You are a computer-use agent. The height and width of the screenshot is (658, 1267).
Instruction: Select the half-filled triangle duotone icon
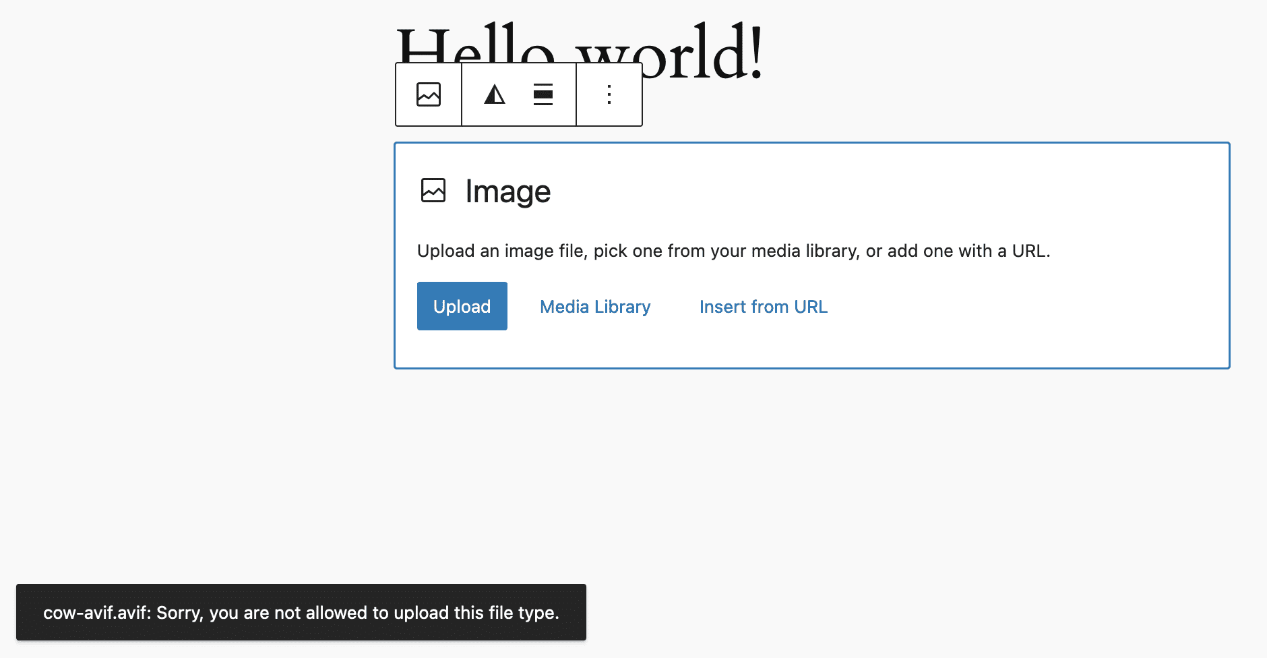tap(495, 95)
